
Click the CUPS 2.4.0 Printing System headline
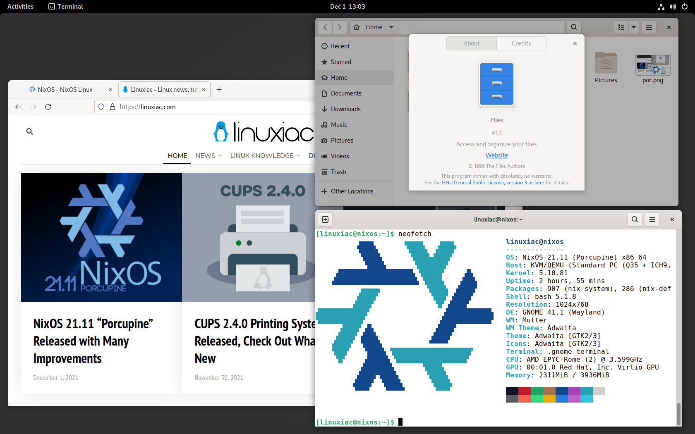point(255,341)
